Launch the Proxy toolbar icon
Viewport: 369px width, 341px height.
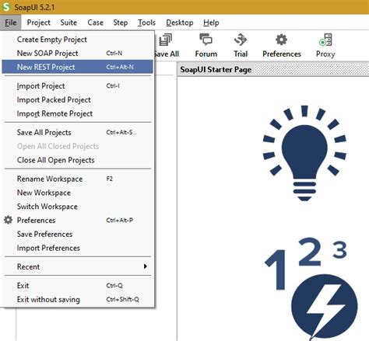325,40
